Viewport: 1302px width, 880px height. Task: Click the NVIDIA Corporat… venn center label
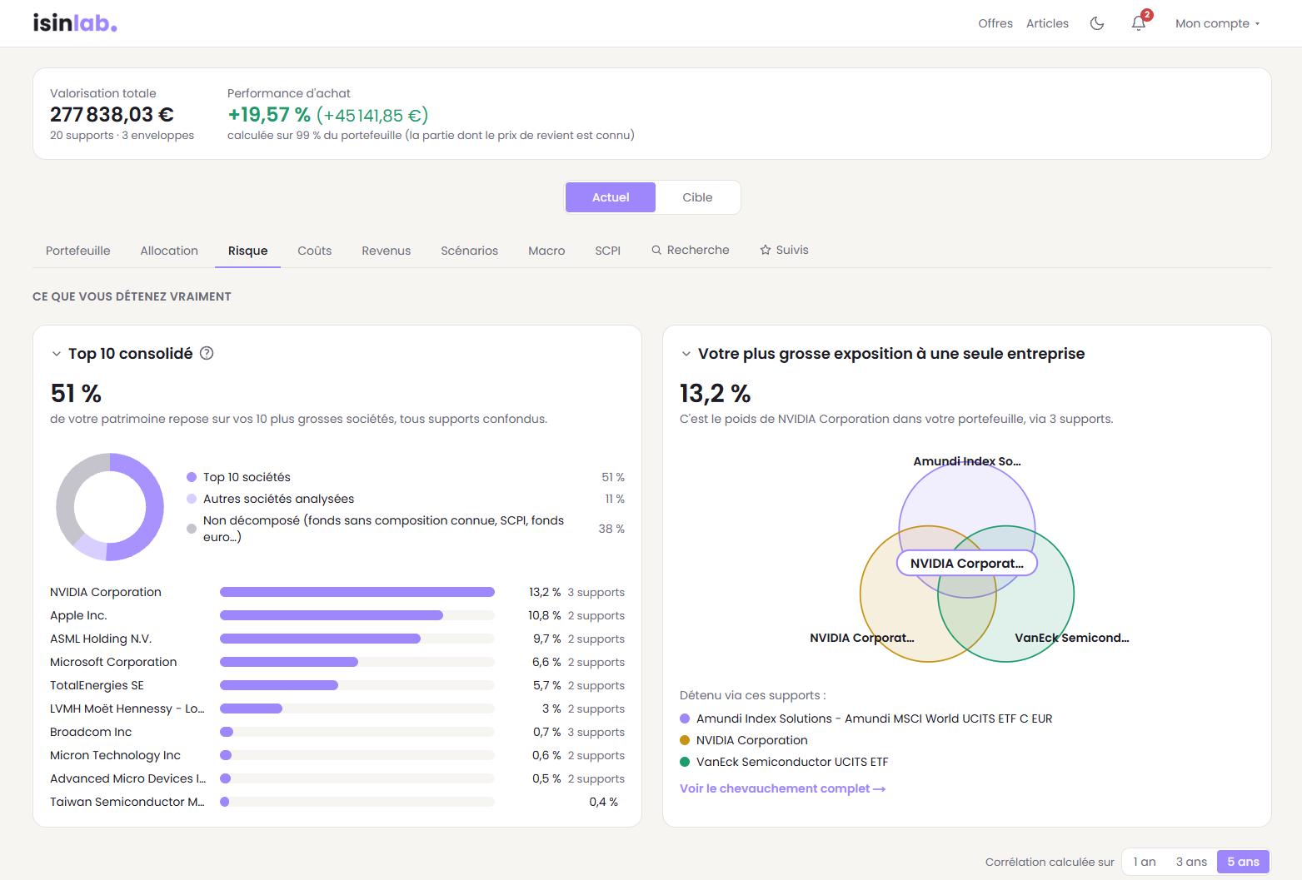tap(967, 564)
